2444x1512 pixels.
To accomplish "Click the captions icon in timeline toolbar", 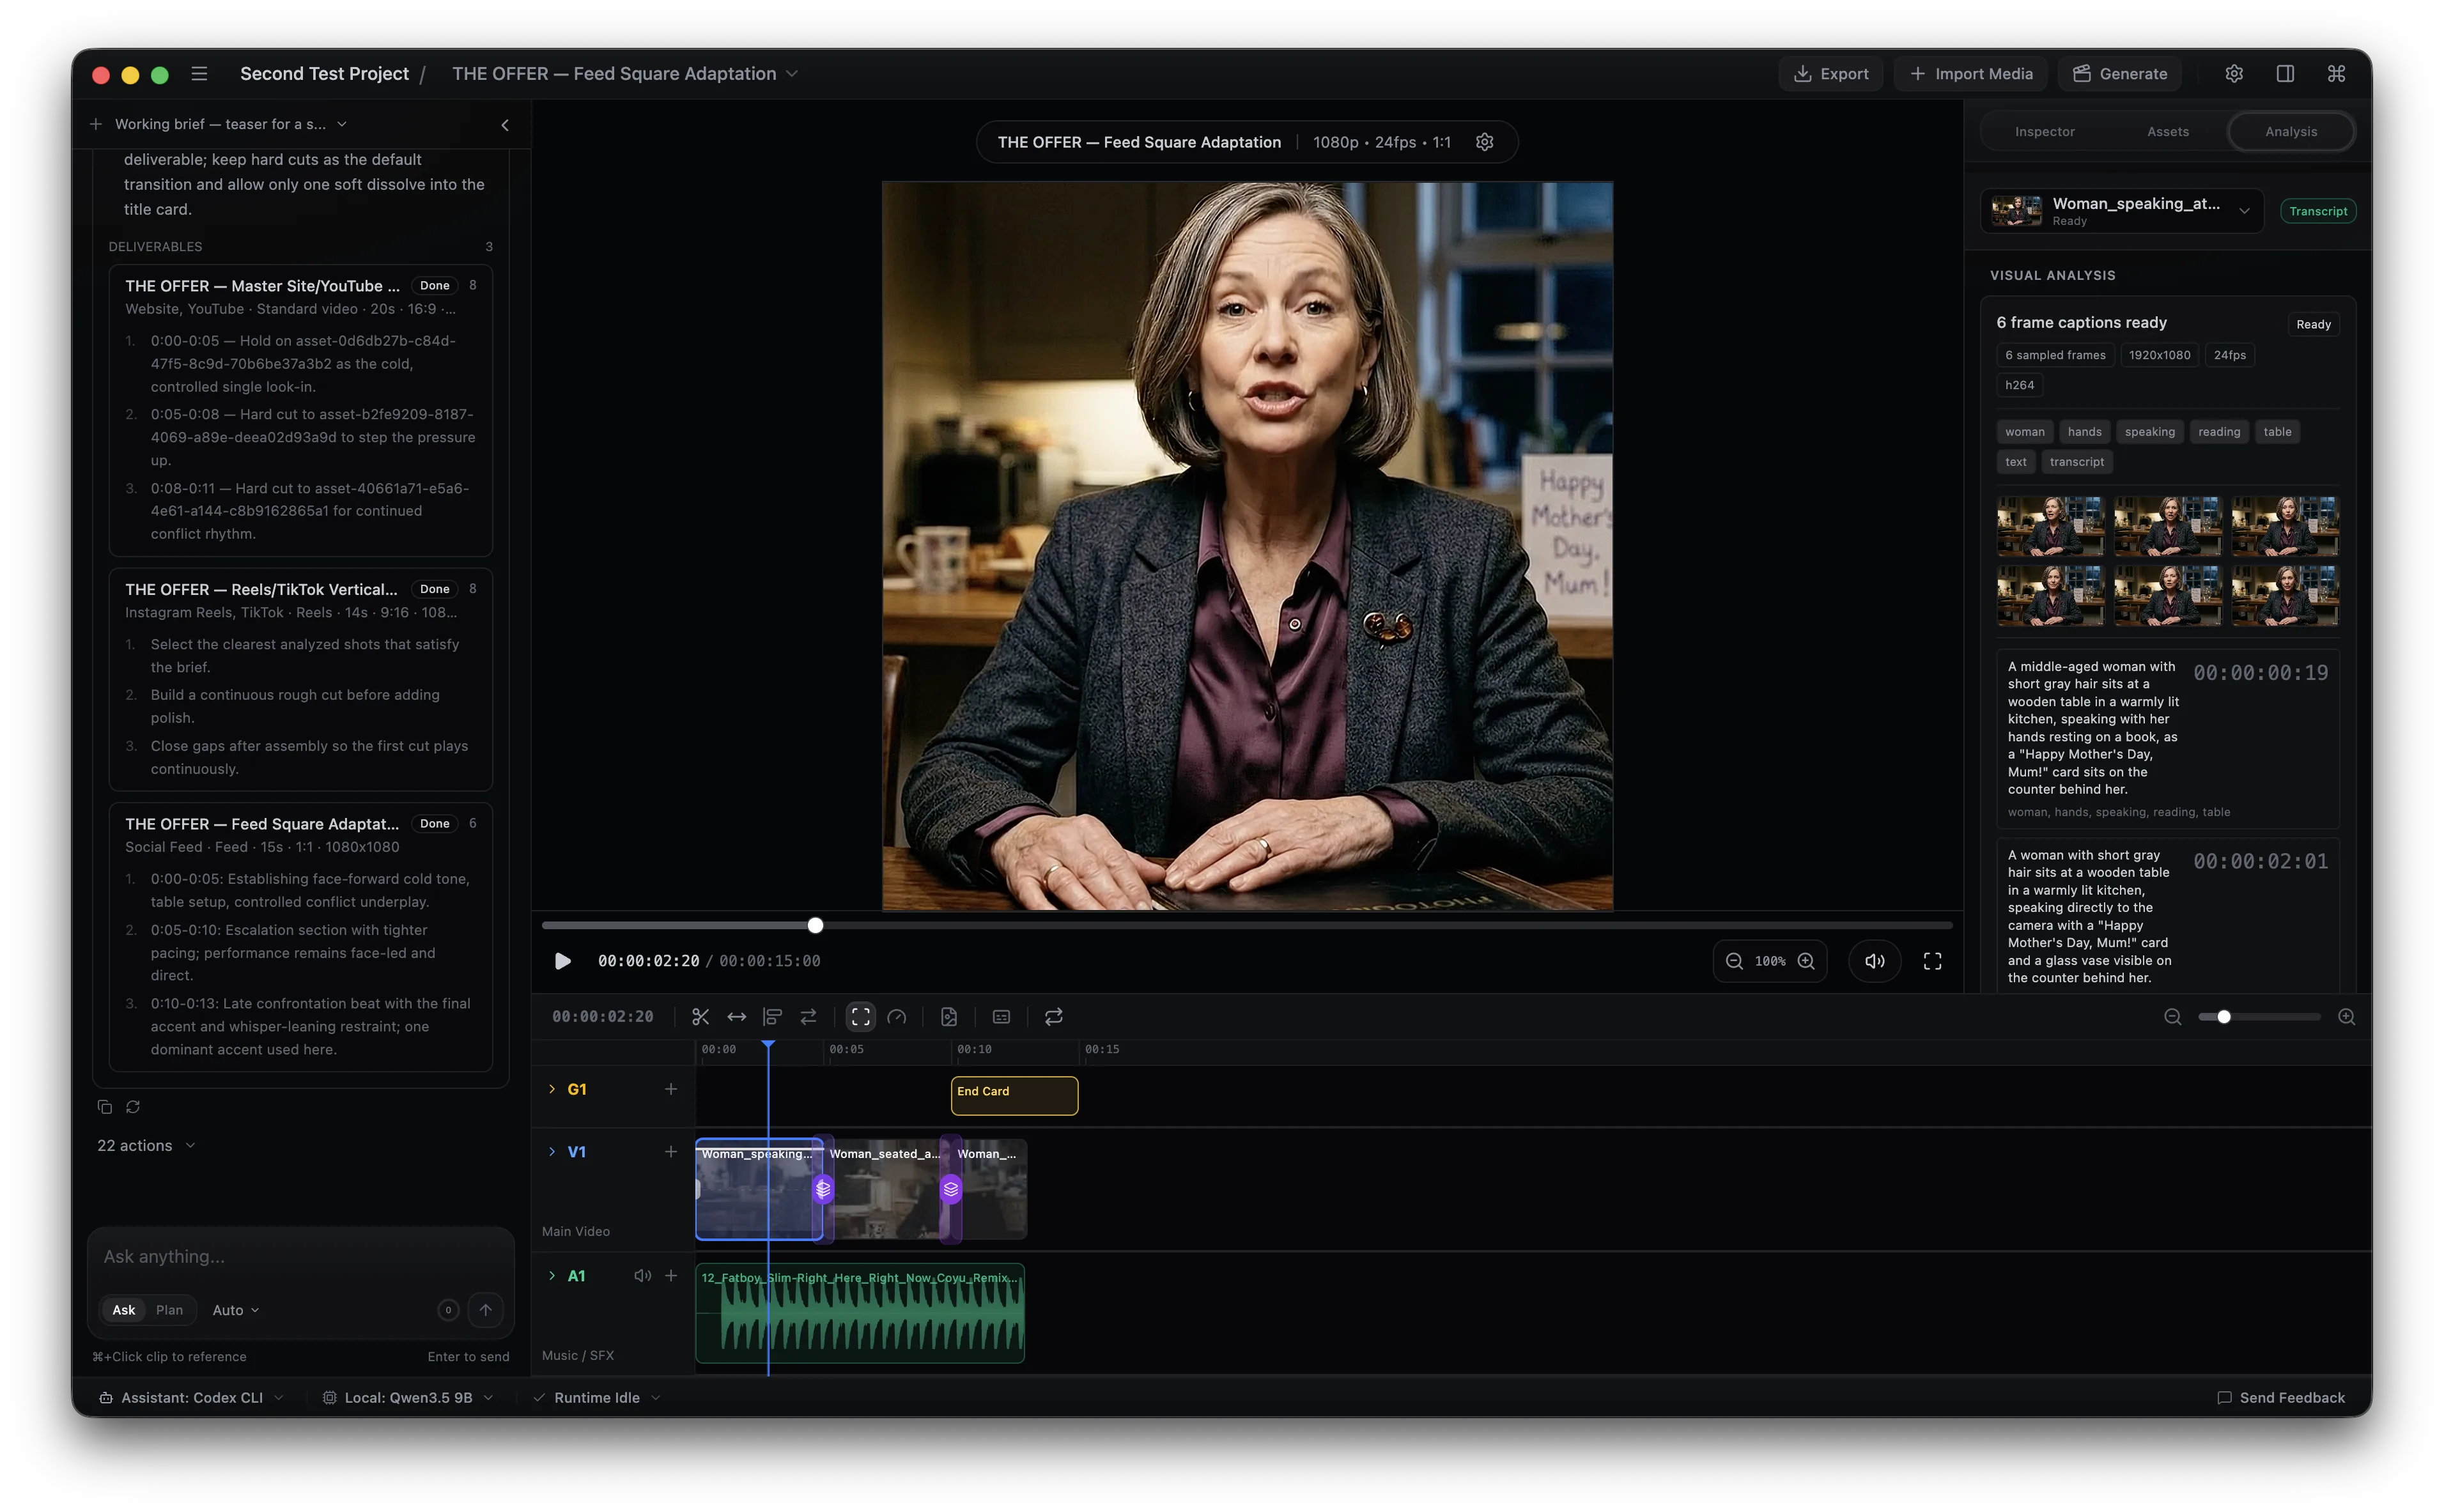I will click(1001, 1017).
